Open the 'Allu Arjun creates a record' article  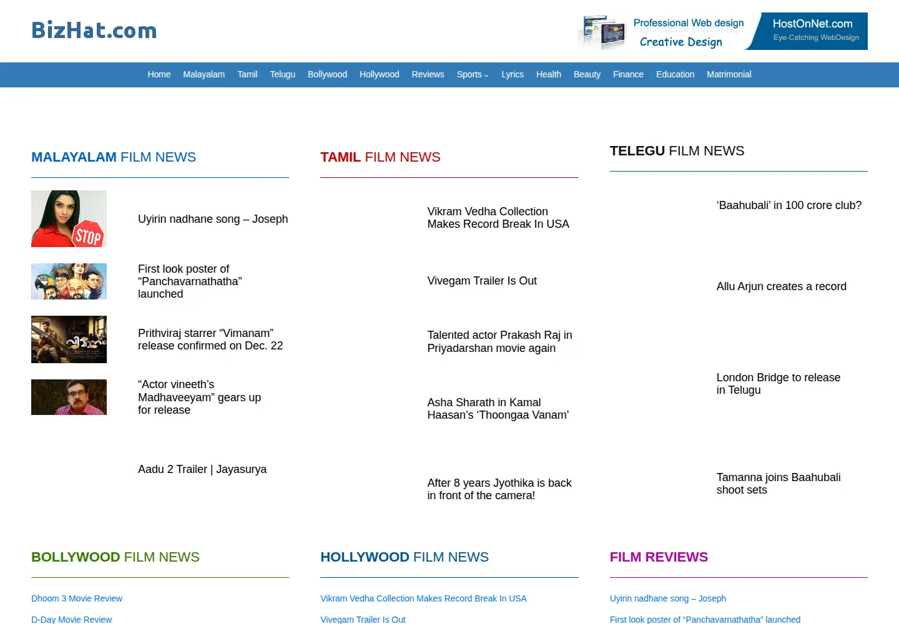coord(782,286)
